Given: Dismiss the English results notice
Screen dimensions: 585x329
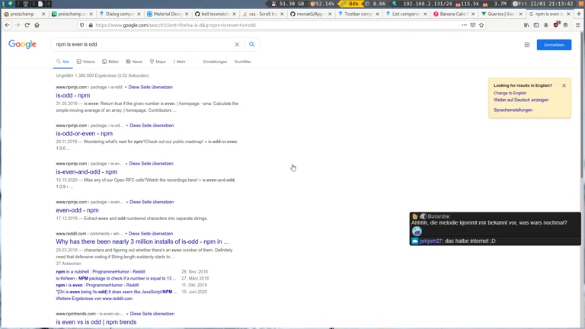Looking at the screenshot, I should click(564, 85).
